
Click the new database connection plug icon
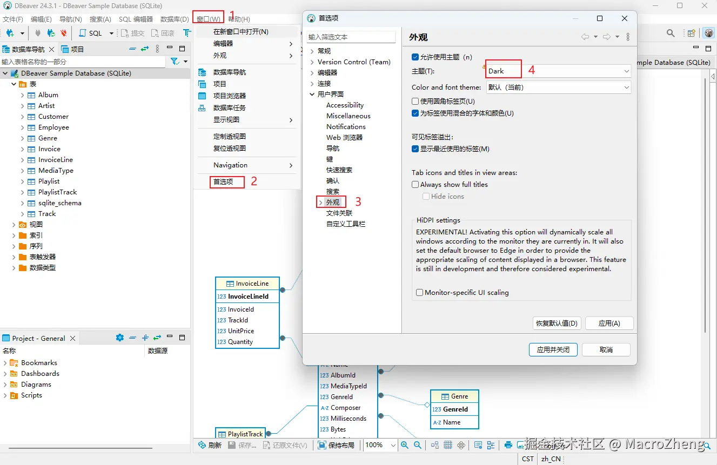tap(10, 33)
